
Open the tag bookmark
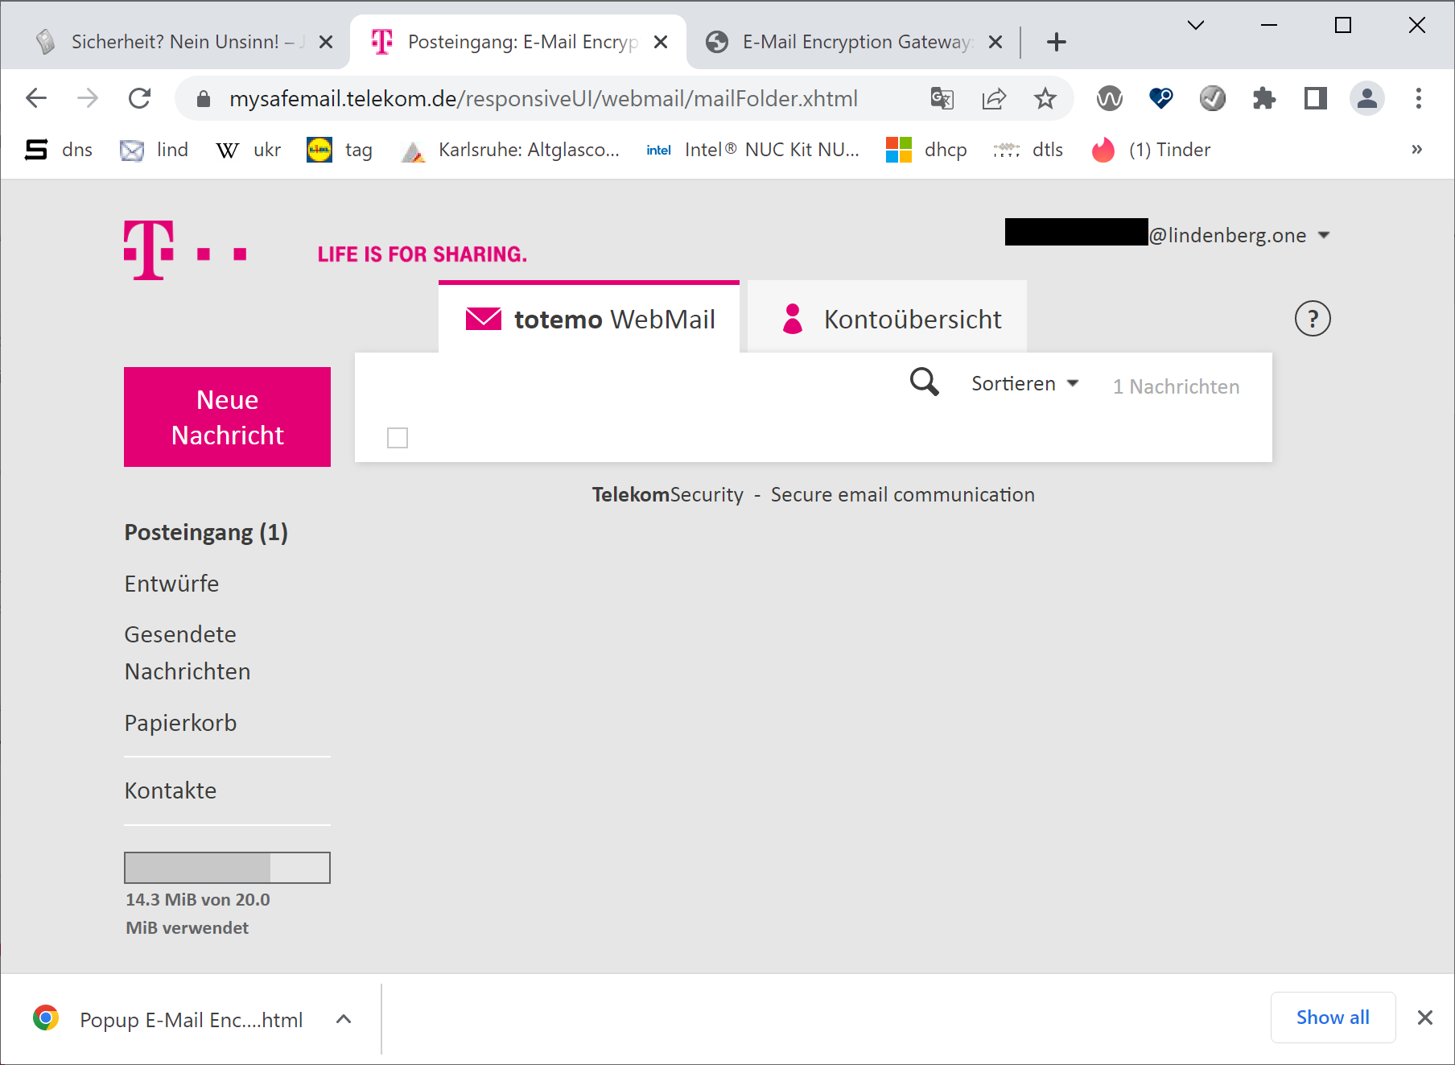coord(340,150)
